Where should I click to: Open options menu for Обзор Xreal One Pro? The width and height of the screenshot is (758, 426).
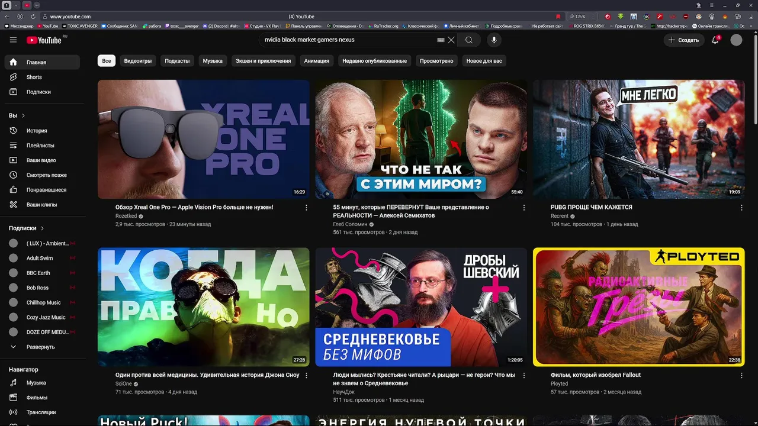pos(306,208)
